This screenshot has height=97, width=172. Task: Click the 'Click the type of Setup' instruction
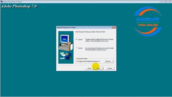point(90,32)
